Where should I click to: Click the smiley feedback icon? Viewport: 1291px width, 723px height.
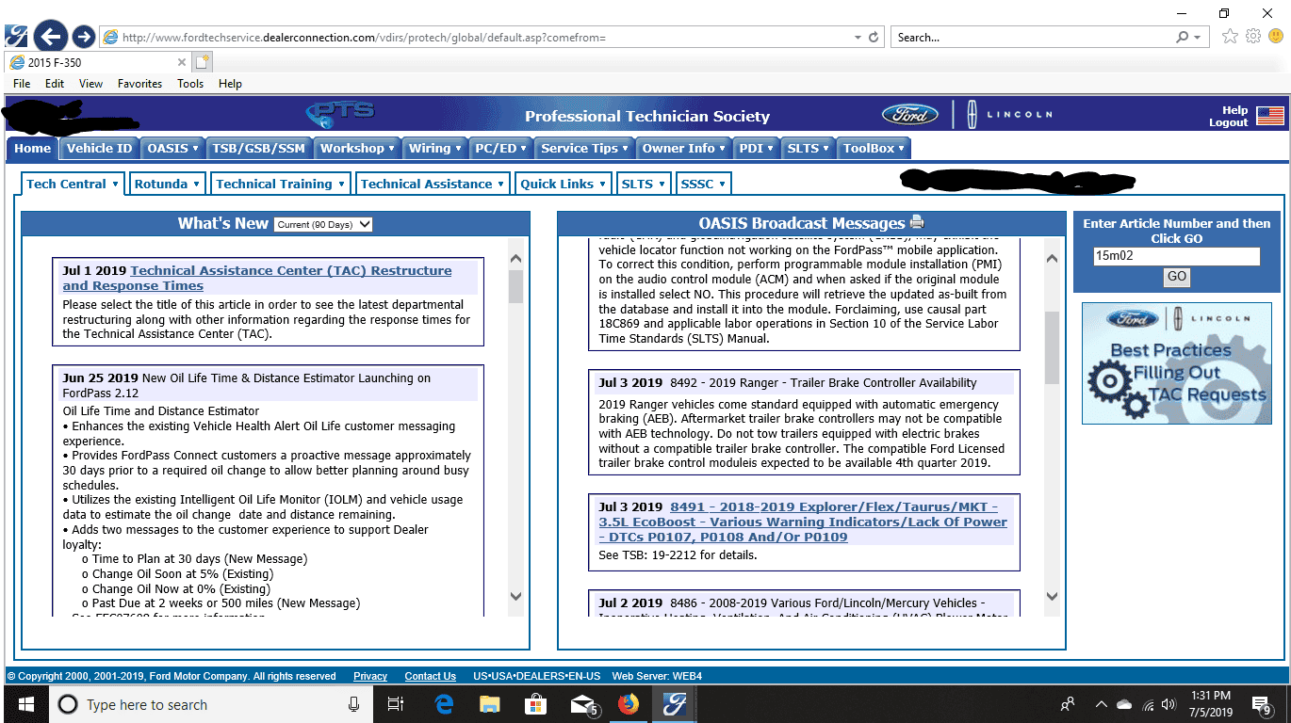1276,37
